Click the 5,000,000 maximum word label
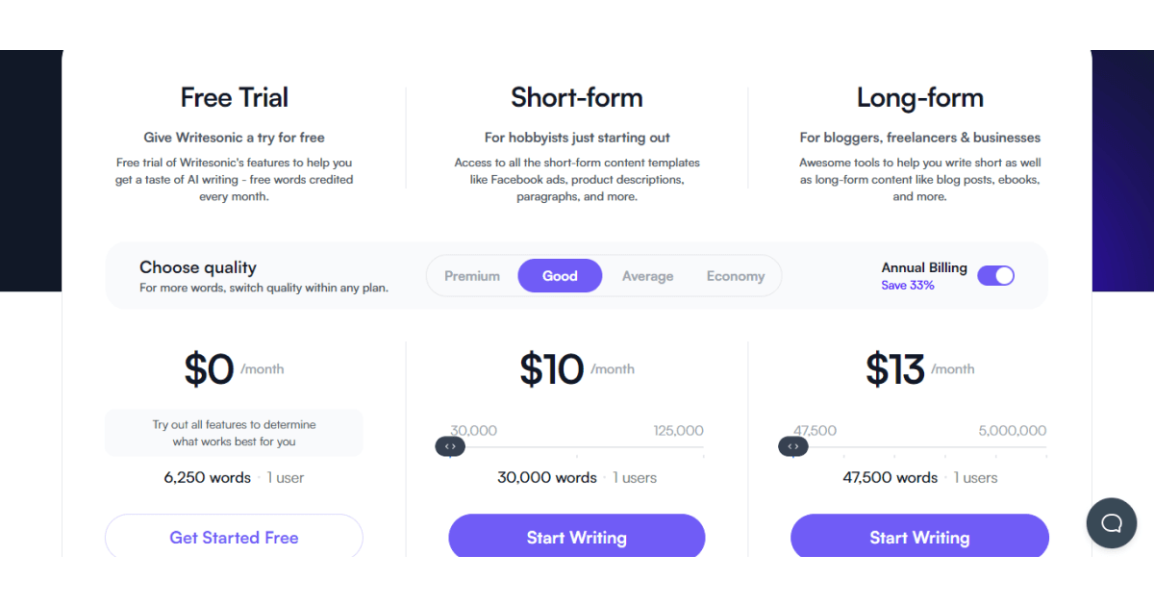This screenshot has width=1154, height=606. tap(1011, 430)
